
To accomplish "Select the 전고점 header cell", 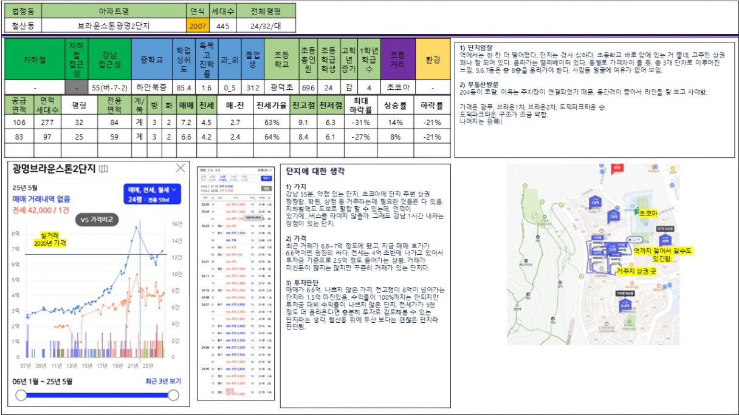I will tap(303, 105).
